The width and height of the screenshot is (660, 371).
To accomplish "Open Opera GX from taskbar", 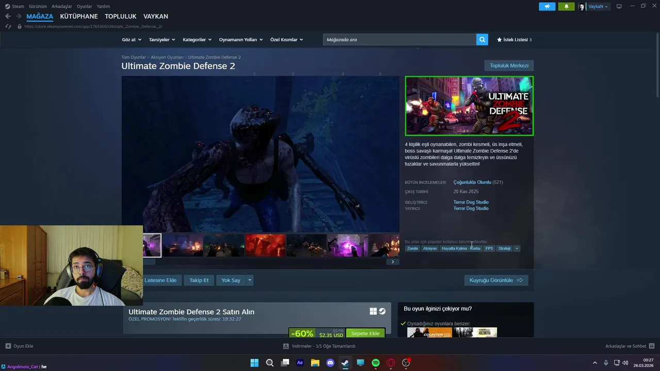I will [x=391, y=363].
